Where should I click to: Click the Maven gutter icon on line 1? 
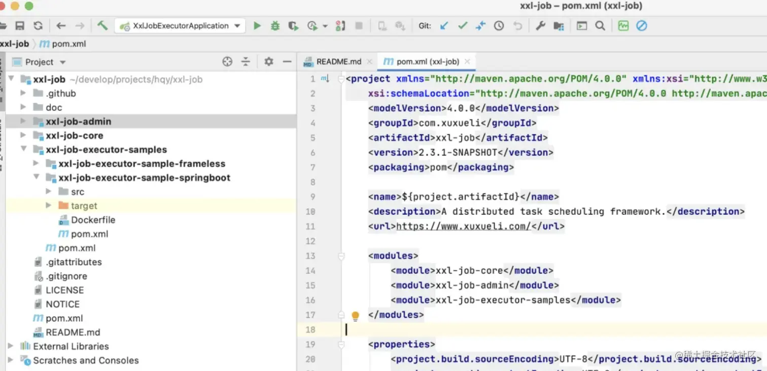click(325, 79)
